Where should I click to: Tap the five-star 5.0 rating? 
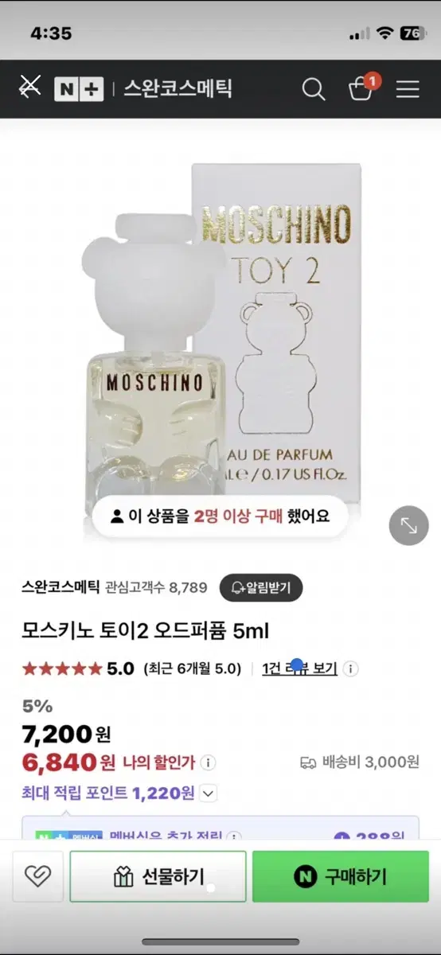(x=78, y=668)
